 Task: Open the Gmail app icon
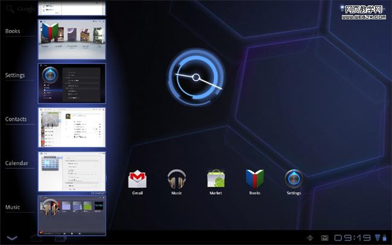click(x=138, y=179)
